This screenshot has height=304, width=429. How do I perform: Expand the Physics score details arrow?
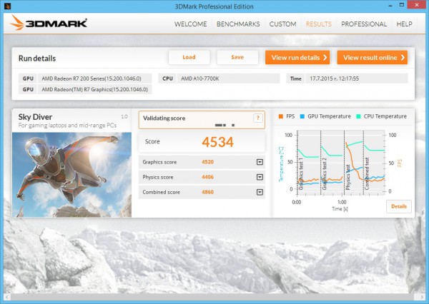click(x=260, y=177)
